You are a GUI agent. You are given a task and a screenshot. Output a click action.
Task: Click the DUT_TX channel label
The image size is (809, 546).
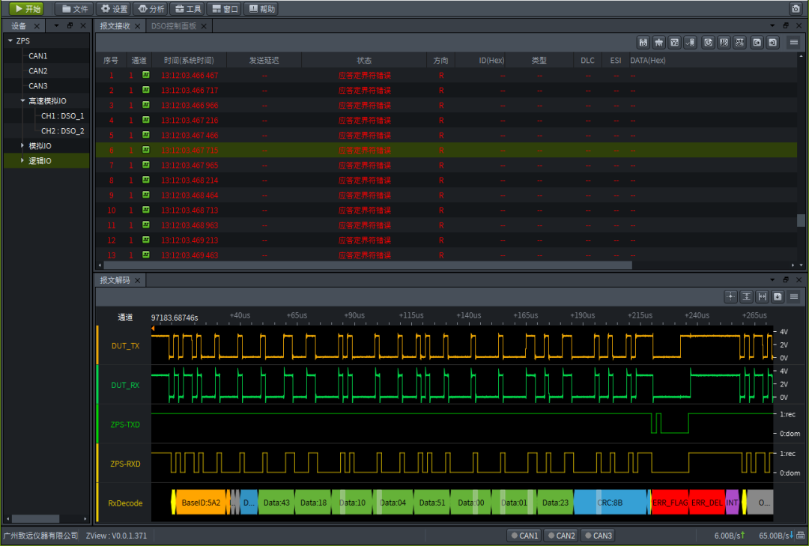[x=125, y=346]
